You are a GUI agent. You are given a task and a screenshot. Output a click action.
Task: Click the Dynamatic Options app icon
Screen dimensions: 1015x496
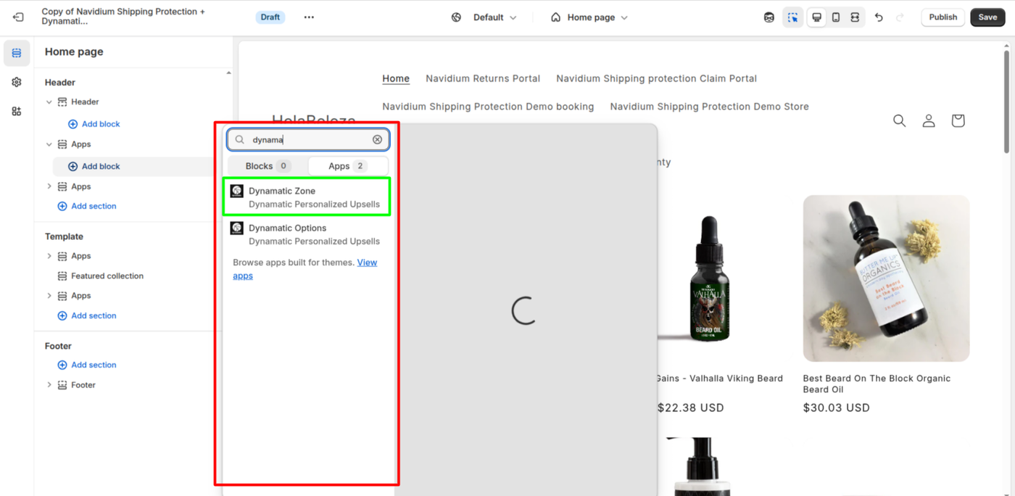tap(237, 228)
